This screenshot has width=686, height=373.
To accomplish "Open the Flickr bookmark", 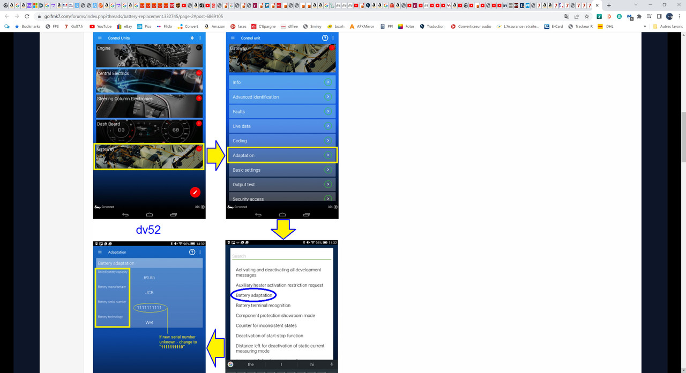I will click(x=165, y=26).
